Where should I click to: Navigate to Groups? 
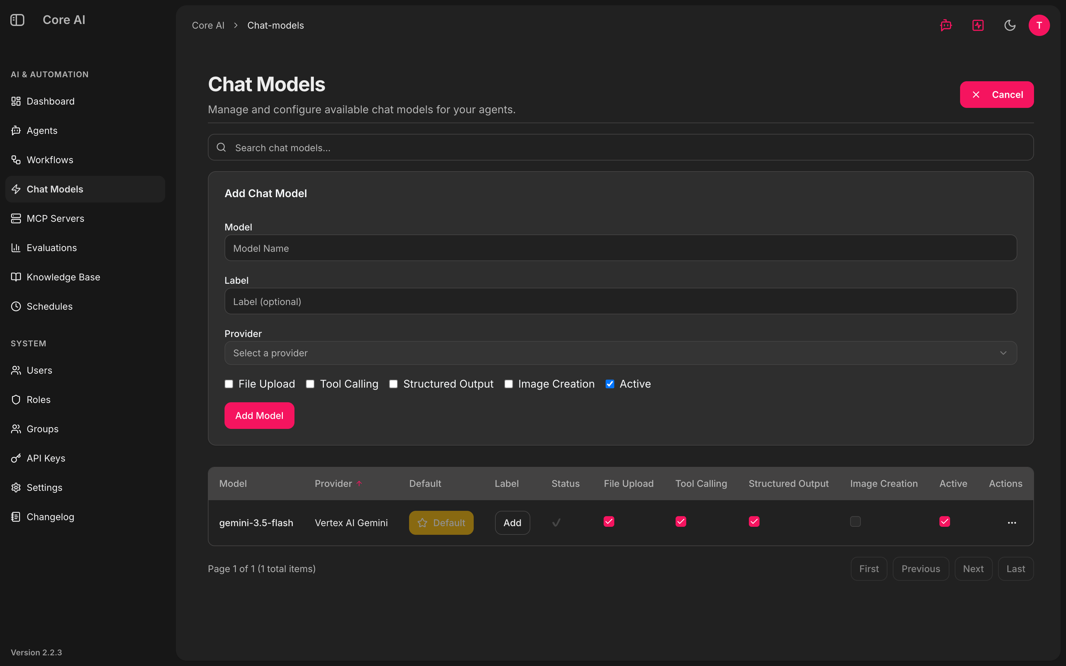coord(85,429)
